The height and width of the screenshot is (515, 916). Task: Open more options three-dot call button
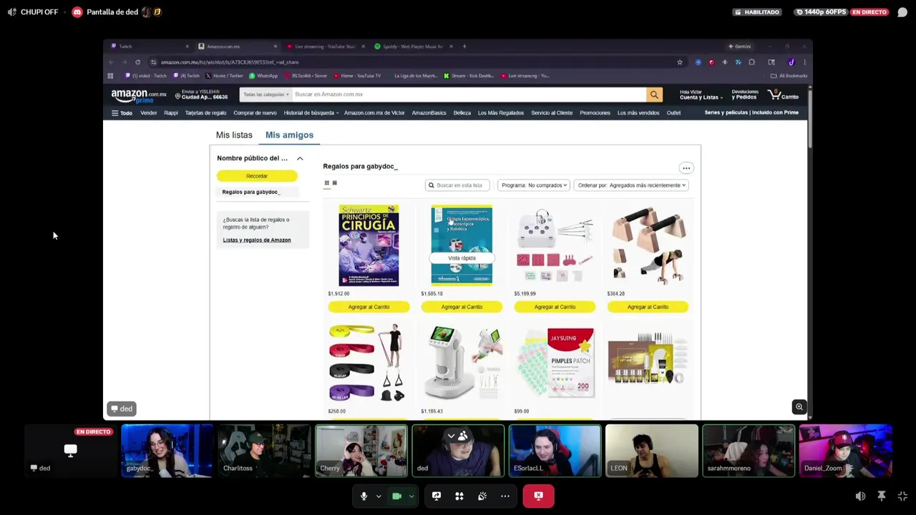[505, 496]
